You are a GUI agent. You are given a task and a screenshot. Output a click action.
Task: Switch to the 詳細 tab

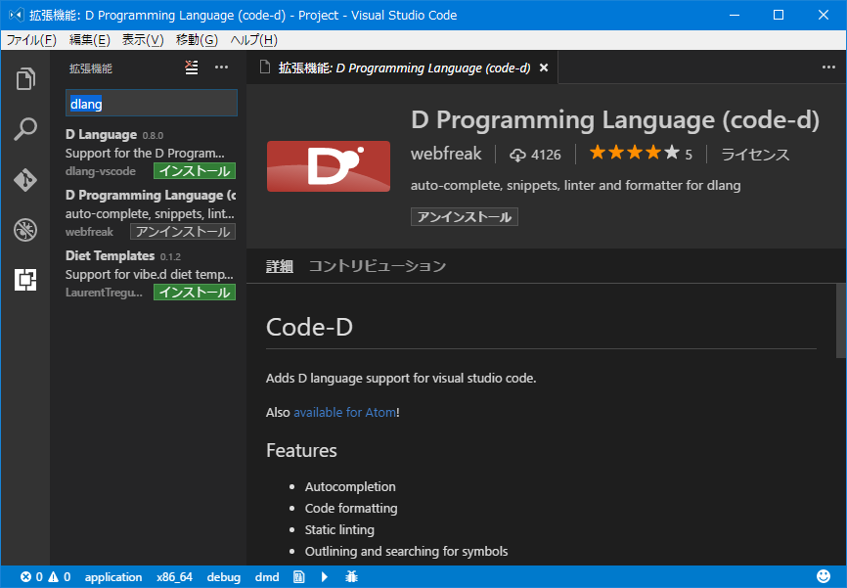(280, 266)
